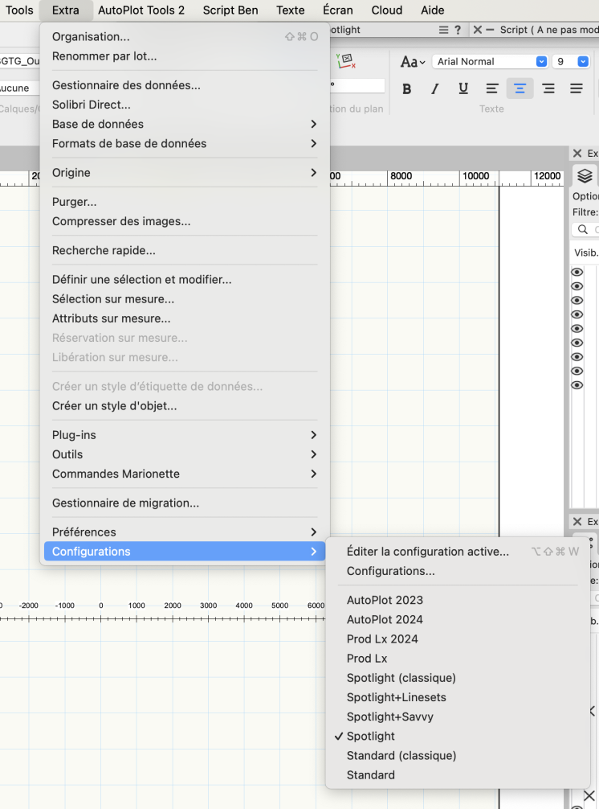Click the plan rotation axis icon

346,61
